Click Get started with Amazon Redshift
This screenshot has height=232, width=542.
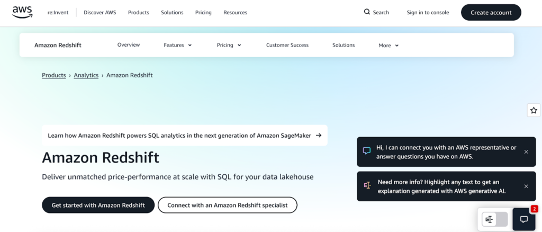click(x=98, y=205)
